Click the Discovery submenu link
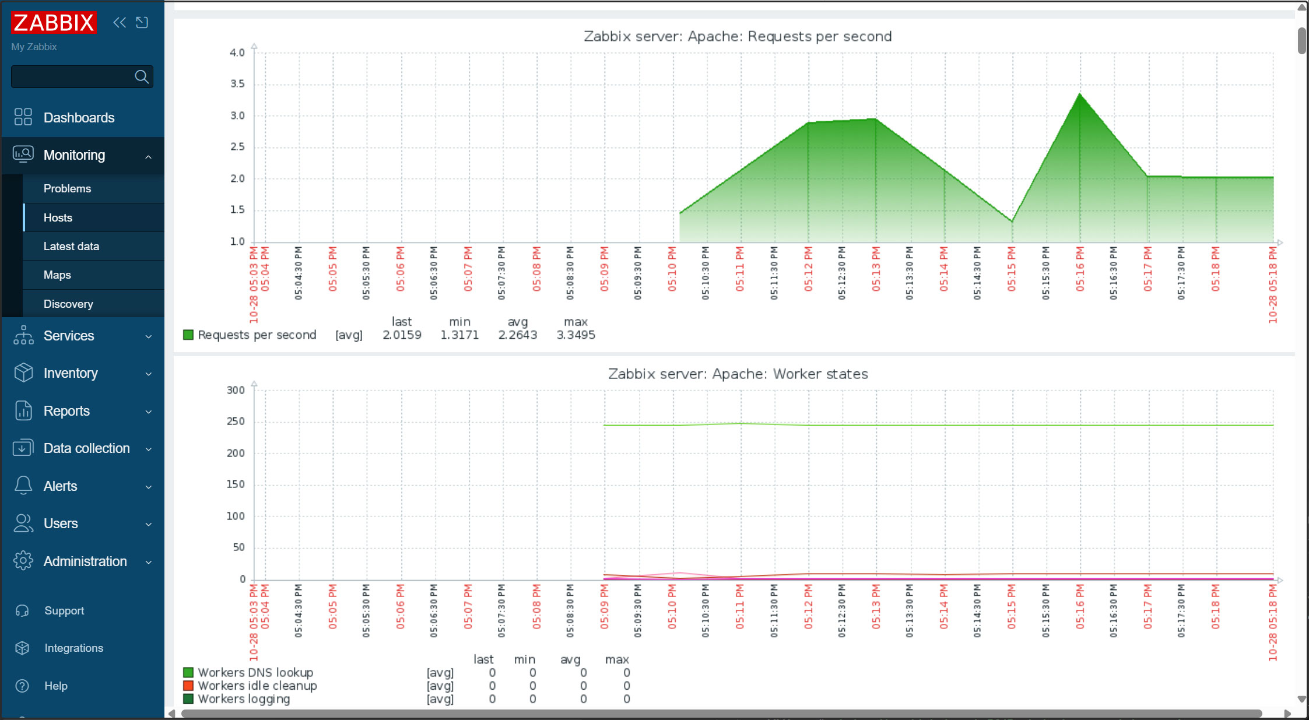1309x720 pixels. pyautogui.click(x=68, y=304)
